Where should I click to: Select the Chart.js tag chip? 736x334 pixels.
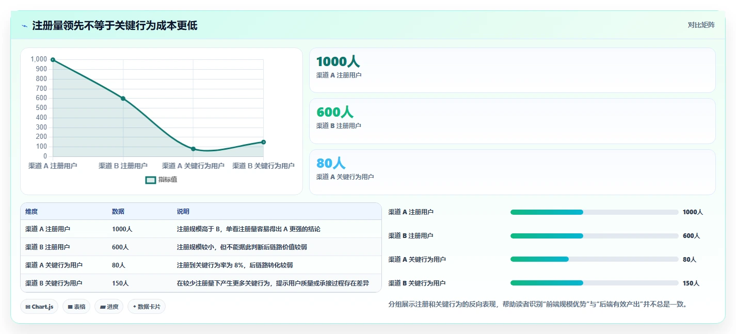pos(39,307)
